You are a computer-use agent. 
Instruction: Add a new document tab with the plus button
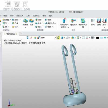coord(21,34)
